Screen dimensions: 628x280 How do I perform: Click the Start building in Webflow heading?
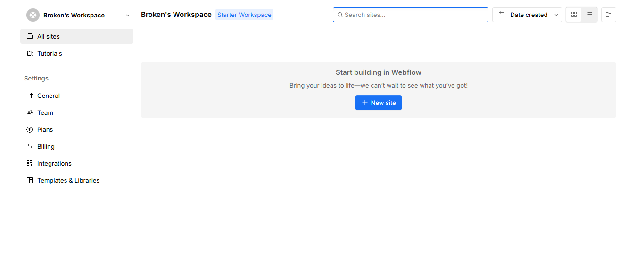(x=379, y=72)
